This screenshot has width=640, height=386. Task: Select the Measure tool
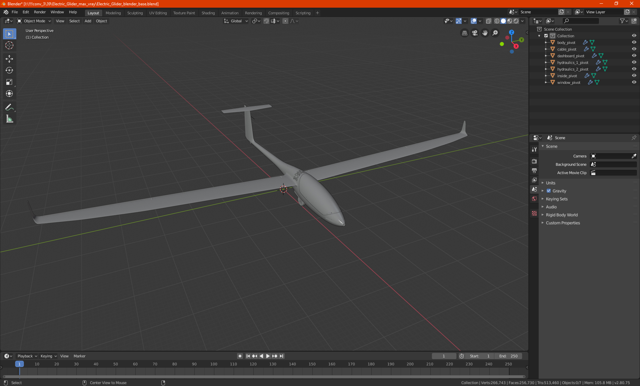(9, 119)
